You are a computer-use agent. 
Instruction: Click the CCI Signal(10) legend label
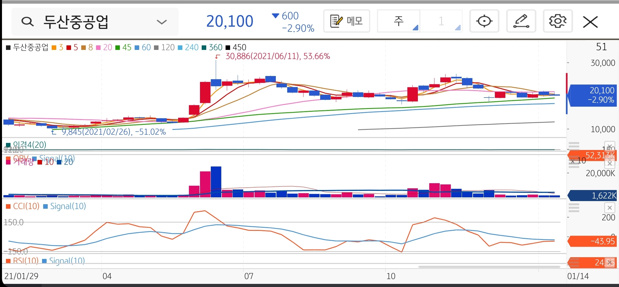(68, 206)
